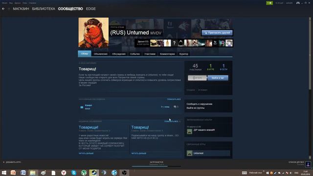Click ЧИТАТЬ ДАЛЬШЕ under the left announcement

86,153
